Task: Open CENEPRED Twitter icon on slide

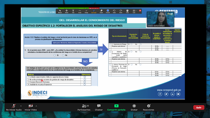Action: coord(166,94)
